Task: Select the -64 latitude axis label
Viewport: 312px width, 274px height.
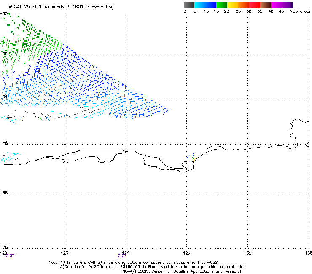Action: [4, 97]
